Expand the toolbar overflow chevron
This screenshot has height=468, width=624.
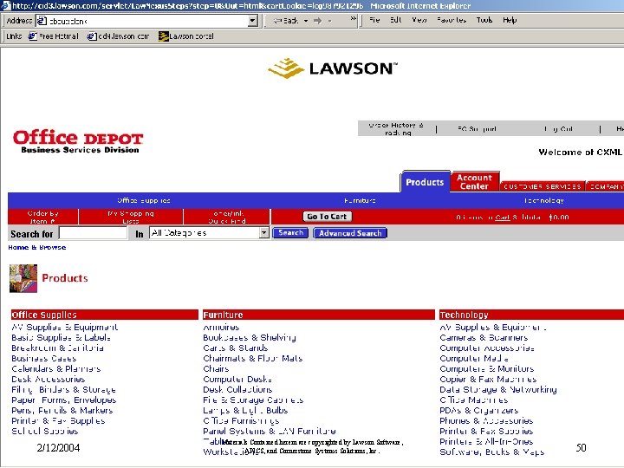point(353,19)
